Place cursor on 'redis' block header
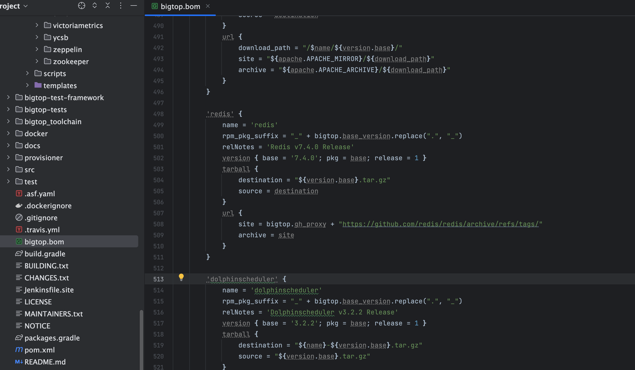The width and height of the screenshot is (635, 370). 220,114
